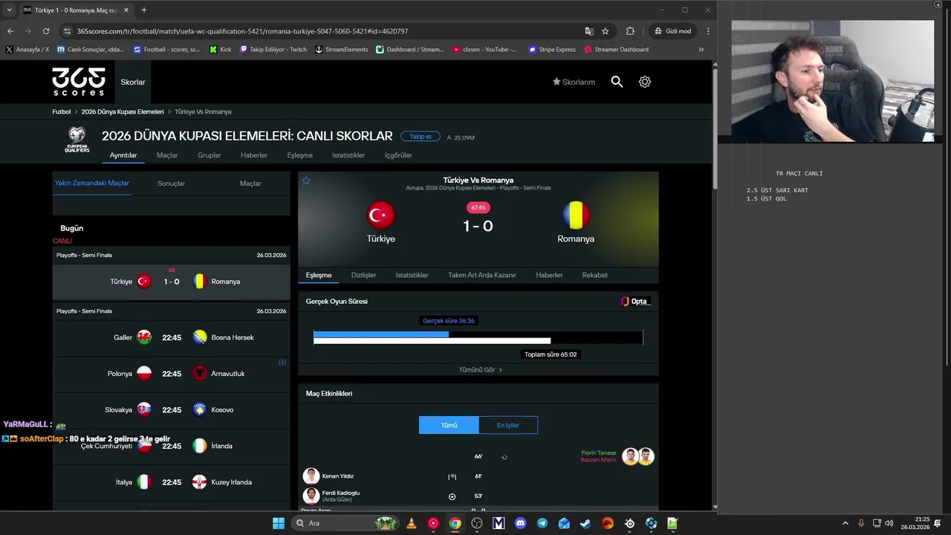Reload the page with the refresh icon
951x535 pixels.
tap(46, 31)
